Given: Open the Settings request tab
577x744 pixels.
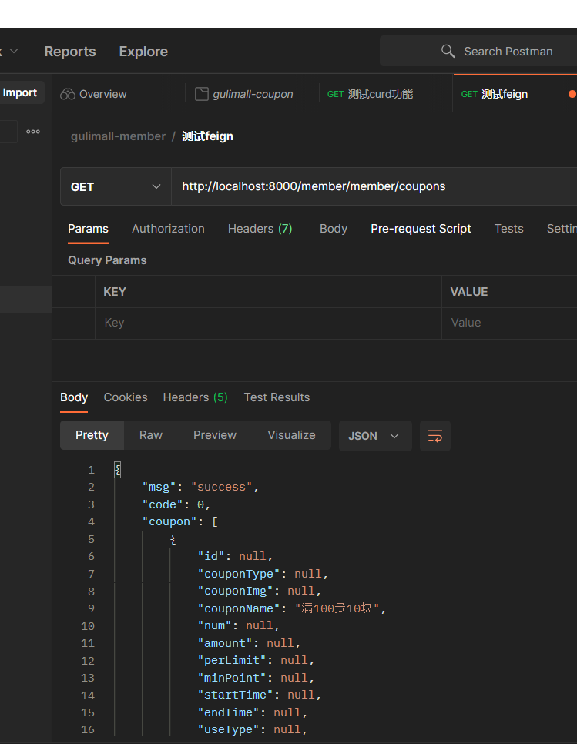Looking at the screenshot, I should pyautogui.click(x=562, y=229).
